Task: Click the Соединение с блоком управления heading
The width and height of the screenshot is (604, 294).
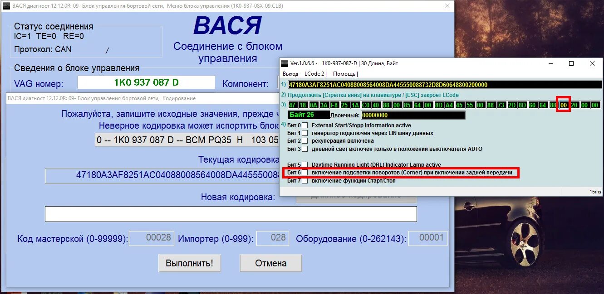Action: 228,53
